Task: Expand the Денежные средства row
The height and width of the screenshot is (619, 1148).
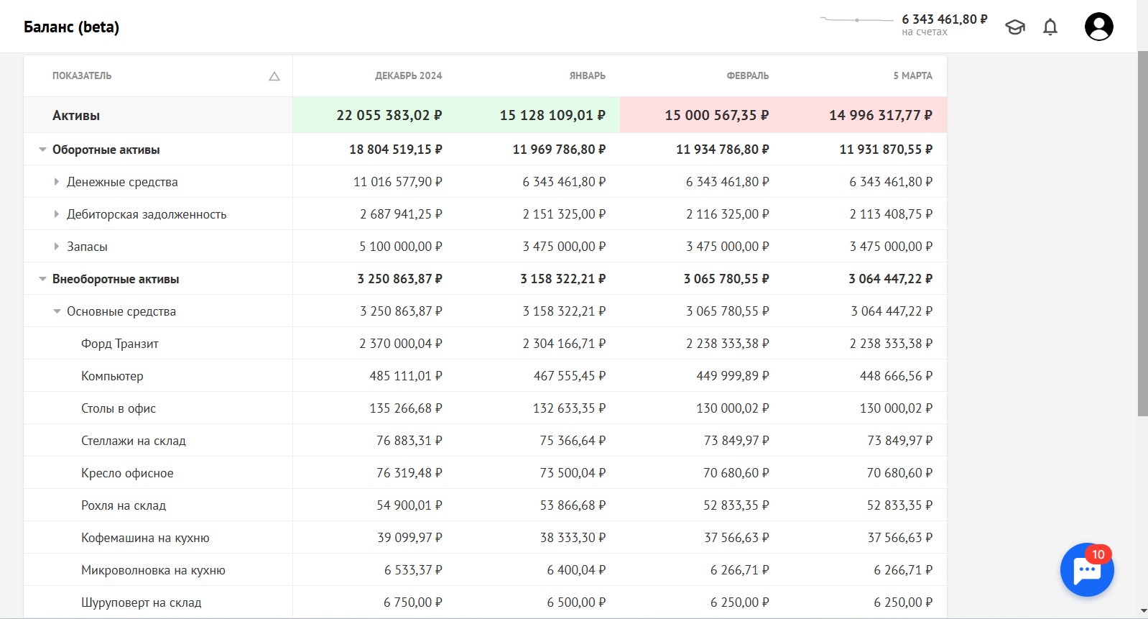Action: click(57, 182)
